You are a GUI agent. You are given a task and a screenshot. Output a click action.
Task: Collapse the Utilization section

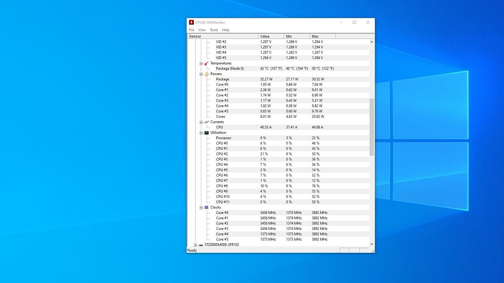[x=201, y=133]
